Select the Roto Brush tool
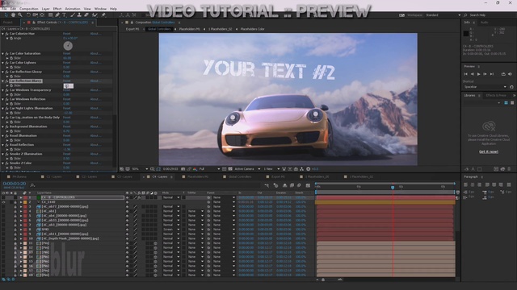Screen dimensions: 517x290 coord(95,14)
